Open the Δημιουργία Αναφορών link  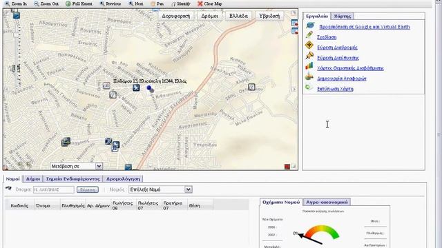[x=342, y=79]
